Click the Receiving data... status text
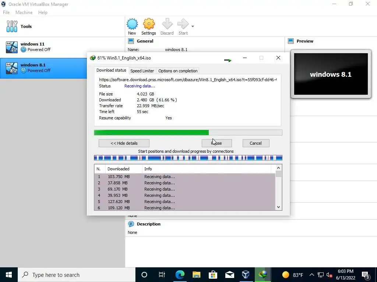Viewport: 377px width, 282px height. point(140,86)
